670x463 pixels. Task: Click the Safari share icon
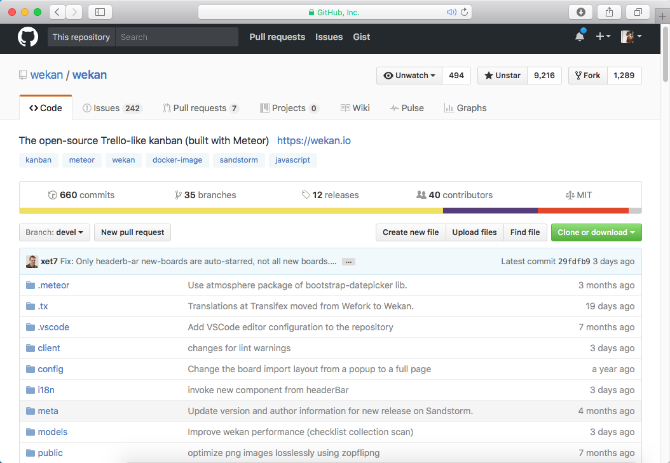pos(609,12)
